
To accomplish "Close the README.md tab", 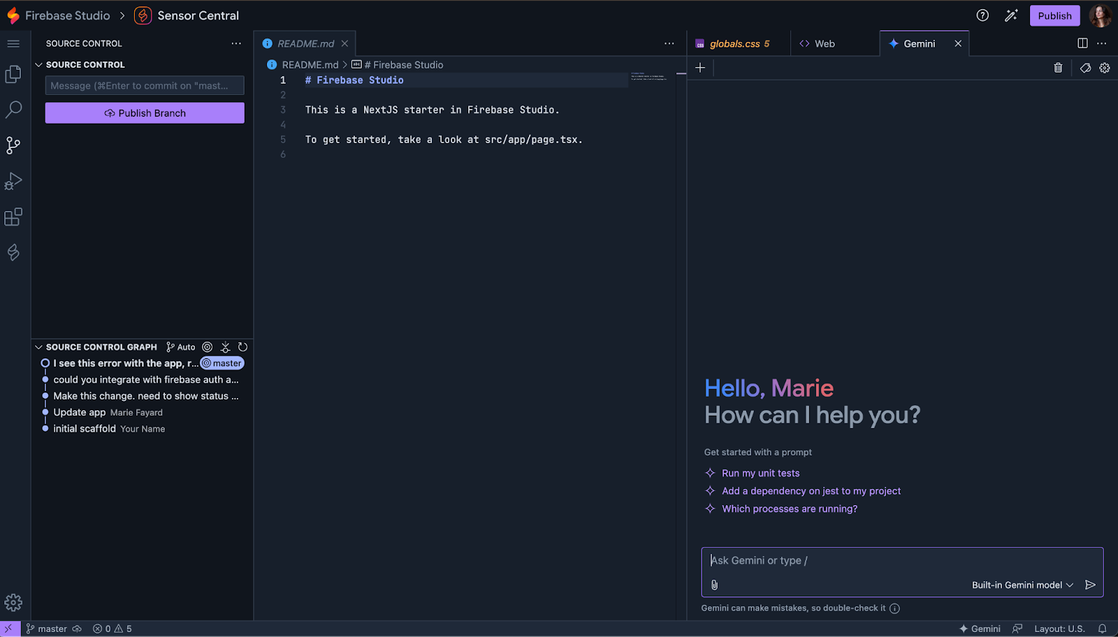I will (x=344, y=43).
